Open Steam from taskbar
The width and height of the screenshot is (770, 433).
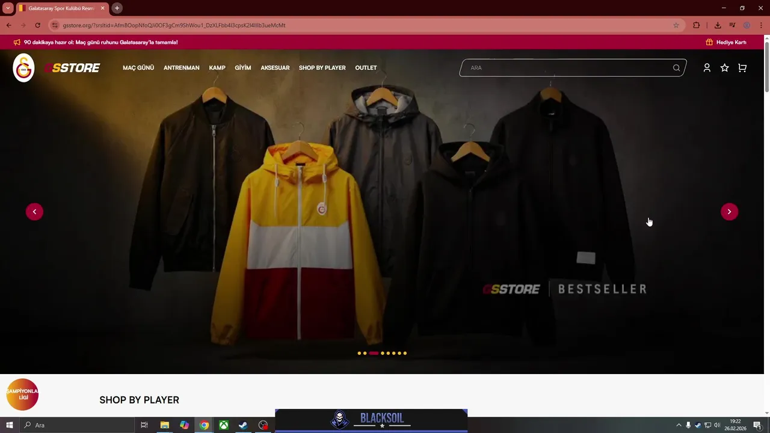[243, 425]
